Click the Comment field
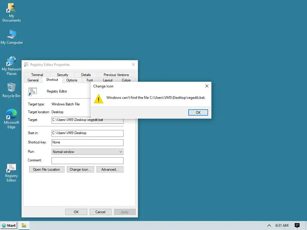The image size is (307, 230). tap(87, 161)
